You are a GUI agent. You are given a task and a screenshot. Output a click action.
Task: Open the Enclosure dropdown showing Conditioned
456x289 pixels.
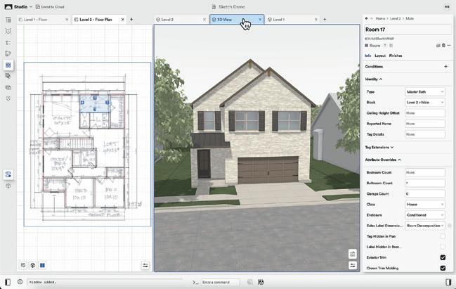(425, 214)
